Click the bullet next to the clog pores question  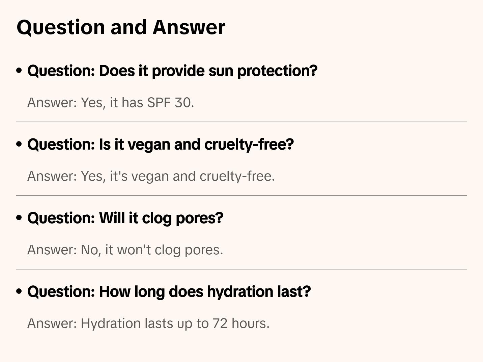point(19,218)
